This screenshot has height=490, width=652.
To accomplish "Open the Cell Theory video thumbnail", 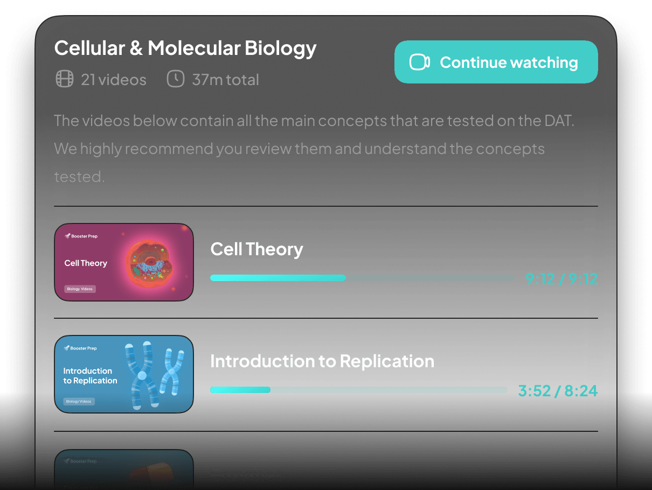I will click(x=124, y=262).
